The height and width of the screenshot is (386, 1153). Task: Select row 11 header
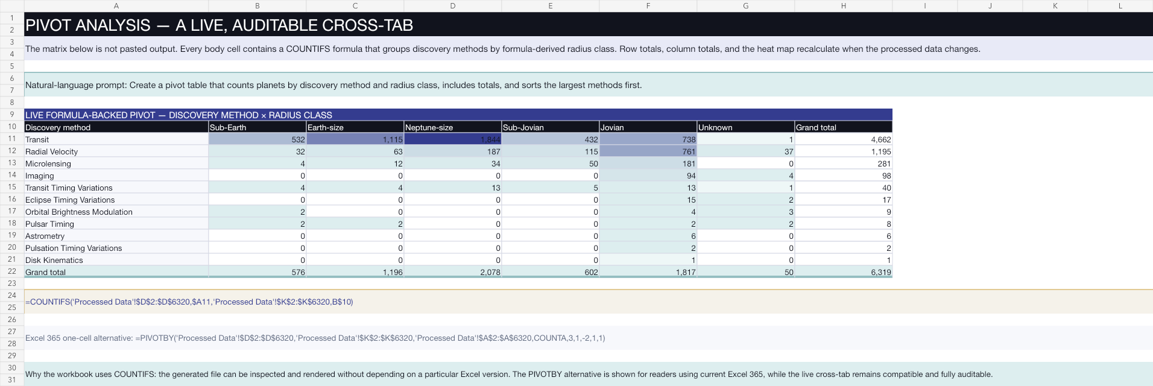pos(12,139)
